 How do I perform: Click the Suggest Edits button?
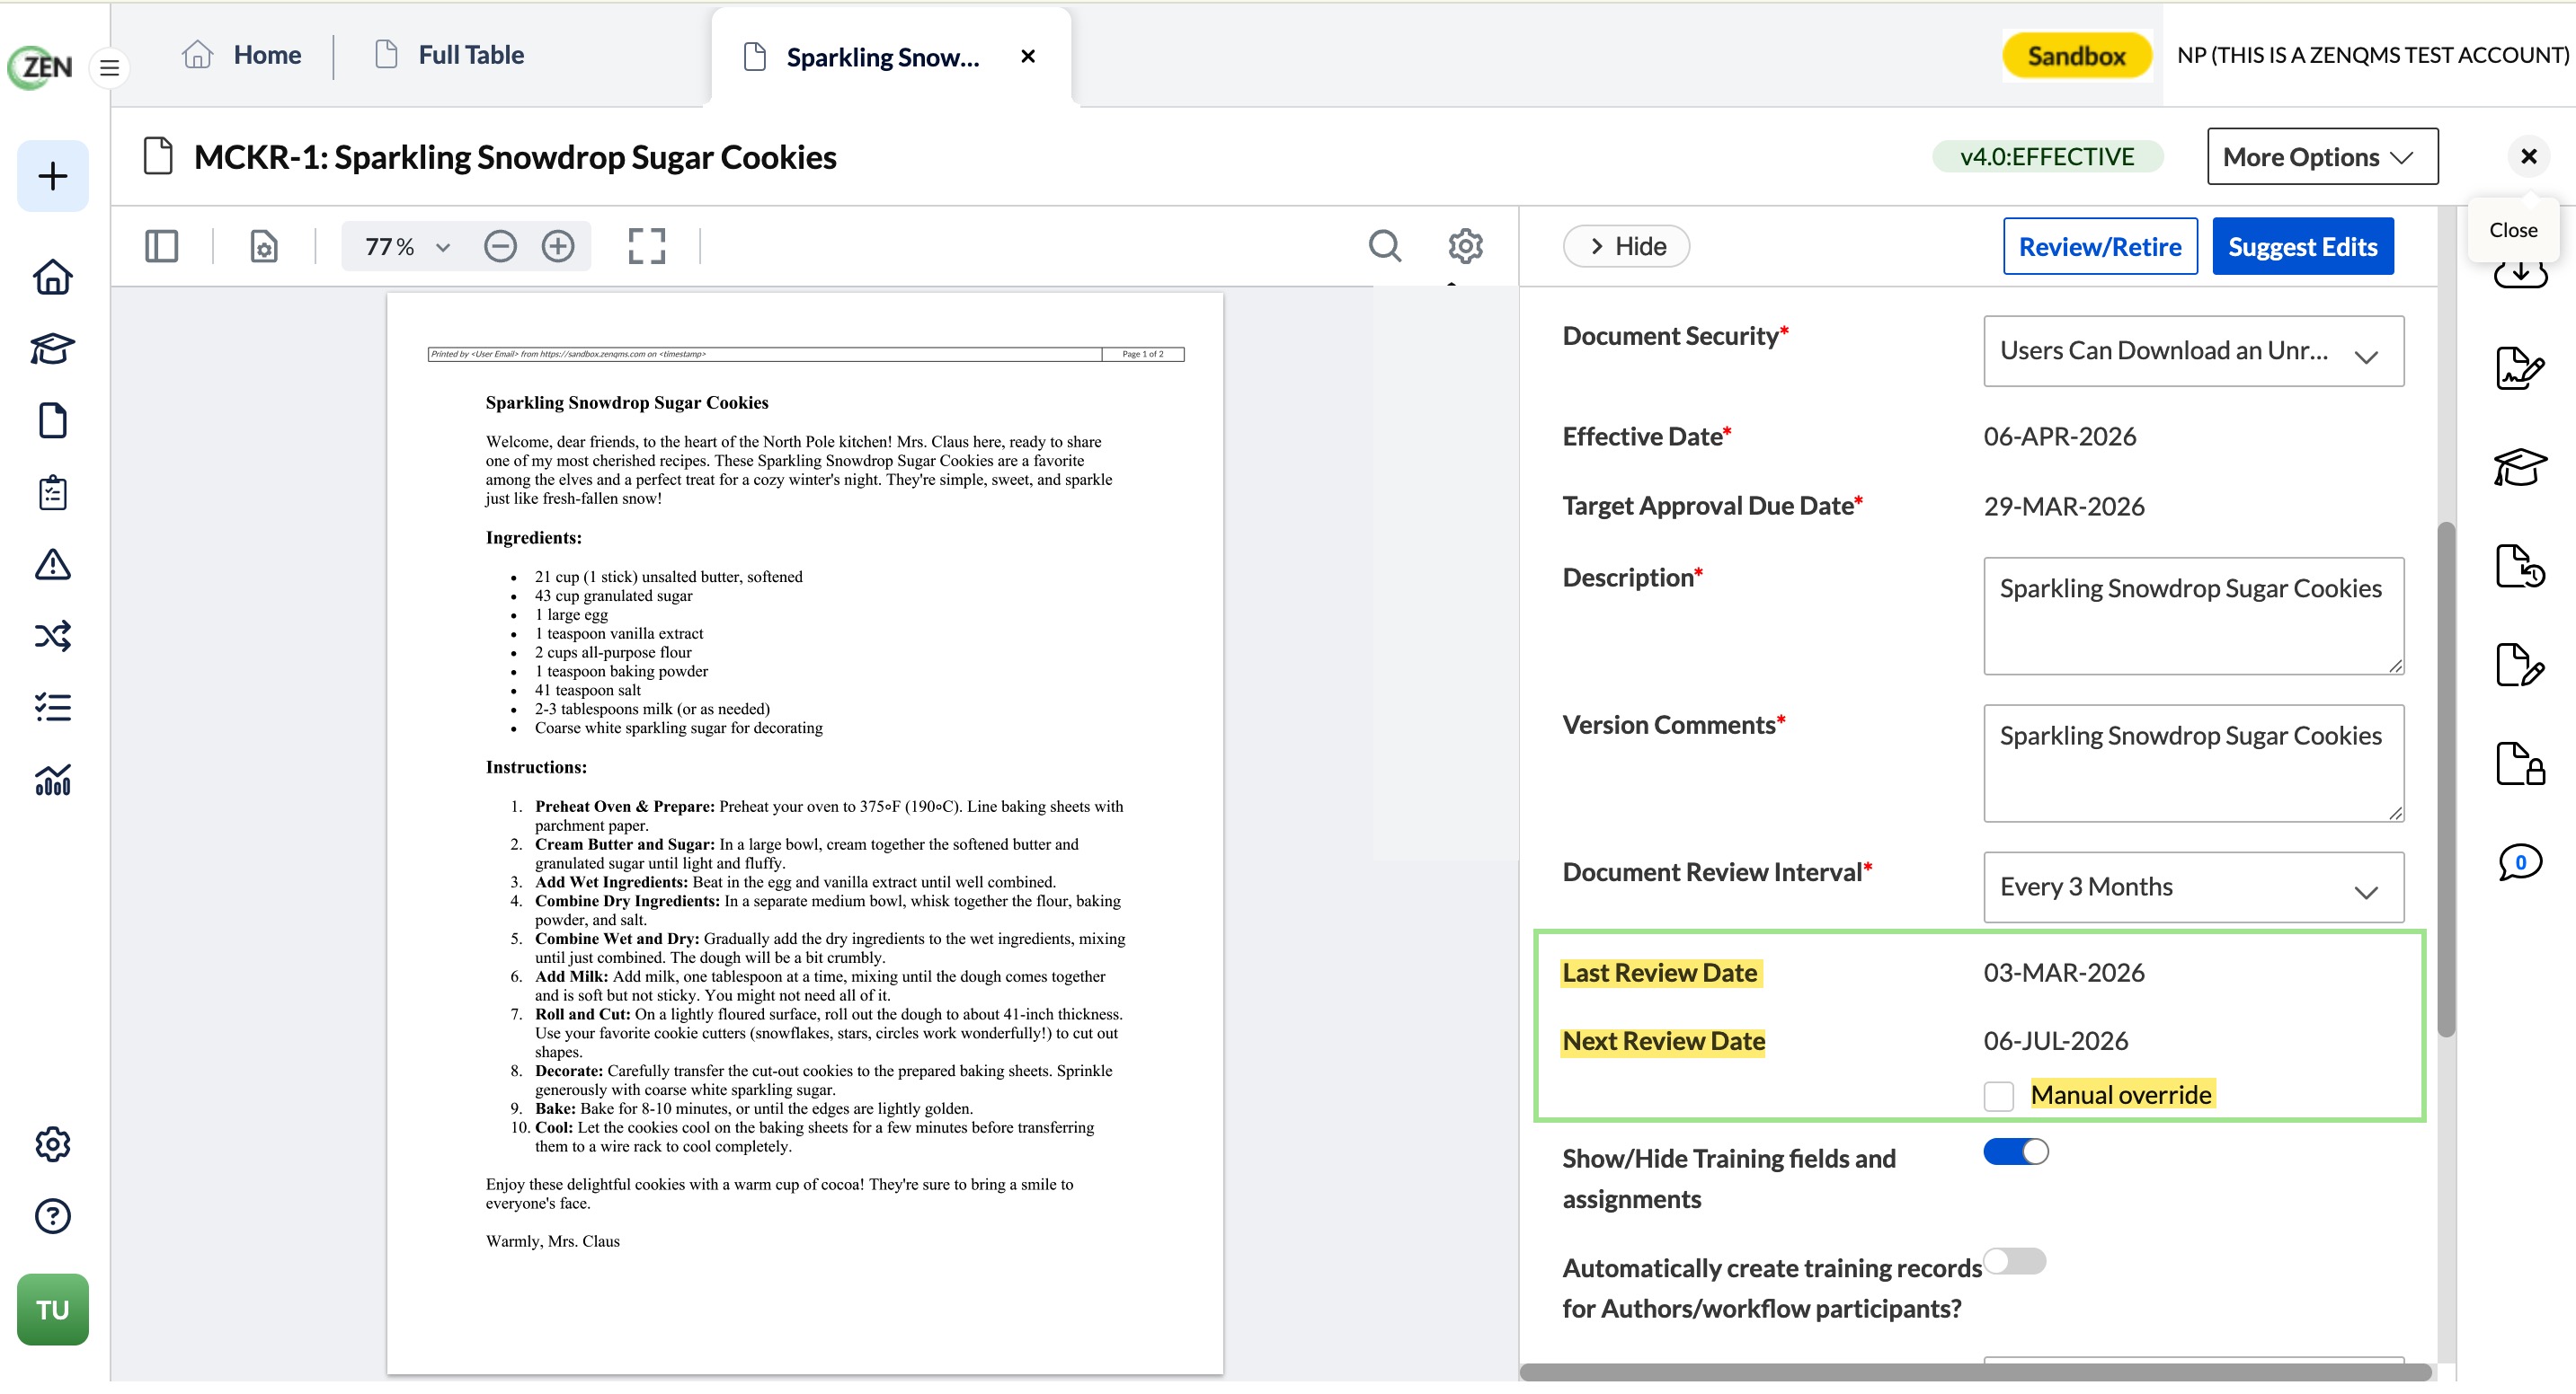[2303, 246]
